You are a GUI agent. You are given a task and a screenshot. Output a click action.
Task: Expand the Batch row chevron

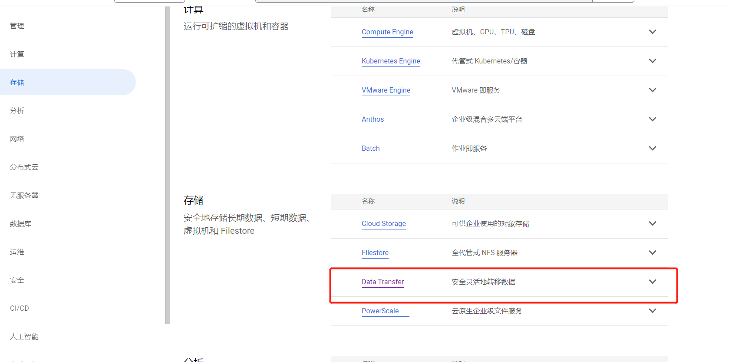tap(652, 148)
